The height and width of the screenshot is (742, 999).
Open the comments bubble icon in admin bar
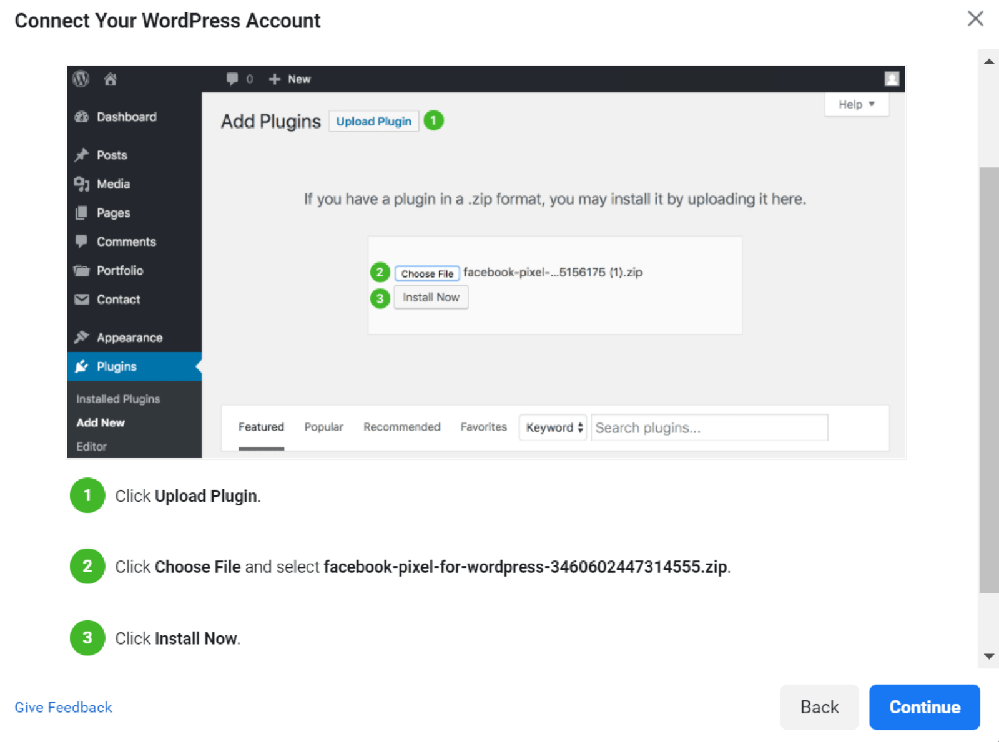232,79
